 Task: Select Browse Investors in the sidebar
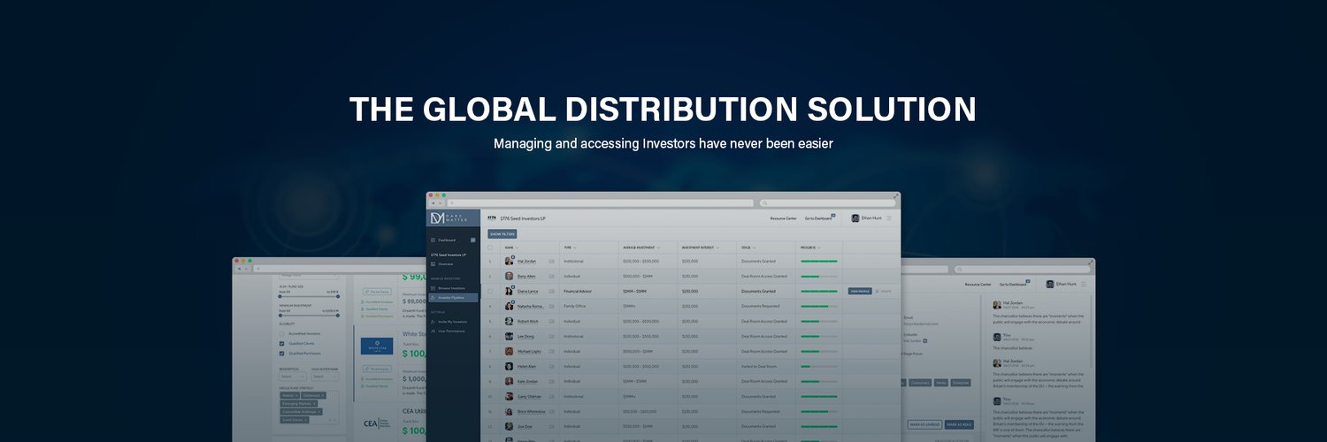[x=449, y=288]
